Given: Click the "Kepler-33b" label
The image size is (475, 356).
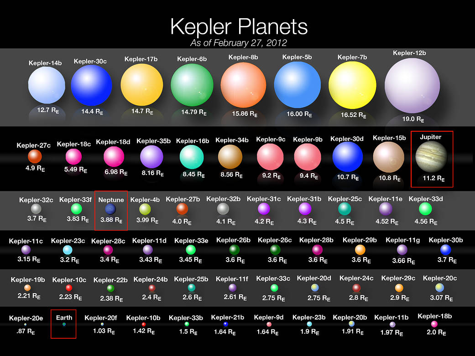Looking at the screenshot, I should [186, 318].
